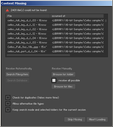Viewport: 113px width, 127px height.
Task: Click the Browse for files button
Action: pos(63,87)
